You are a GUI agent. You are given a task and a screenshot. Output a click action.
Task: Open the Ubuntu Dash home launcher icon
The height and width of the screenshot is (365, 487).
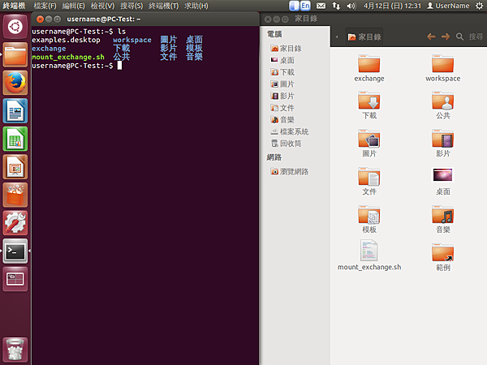pyautogui.click(x=15, y=27)
